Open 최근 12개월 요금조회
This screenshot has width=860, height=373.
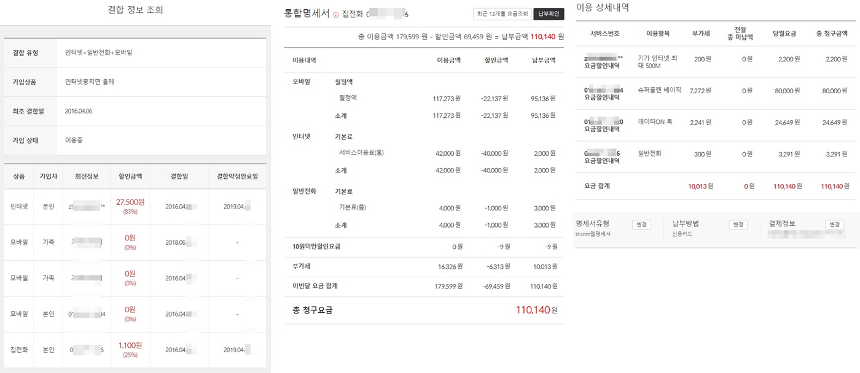coord(501,14)
